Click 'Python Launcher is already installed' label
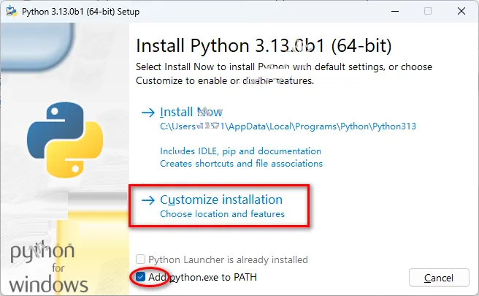479x296 pixels. [x=228, y=259]
